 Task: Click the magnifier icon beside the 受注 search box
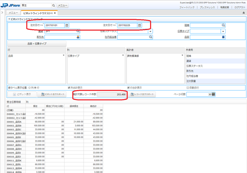53,6
